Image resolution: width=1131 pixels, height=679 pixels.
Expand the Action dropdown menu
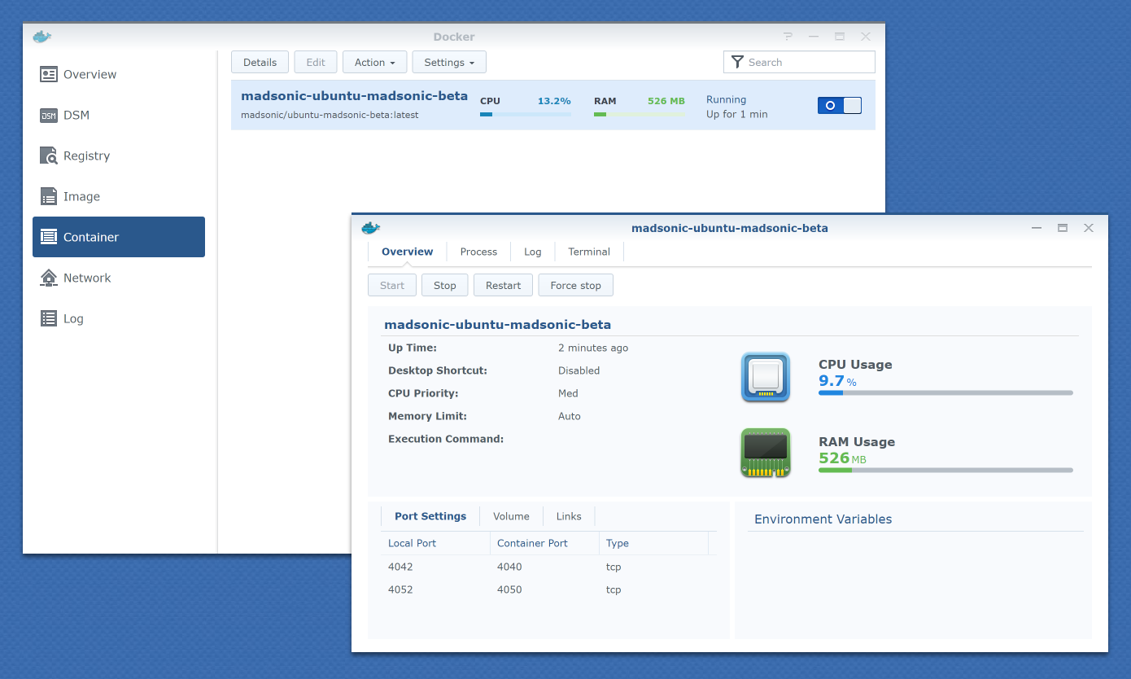click(374, 63)
